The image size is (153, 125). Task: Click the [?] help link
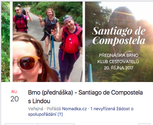(60, 114)
